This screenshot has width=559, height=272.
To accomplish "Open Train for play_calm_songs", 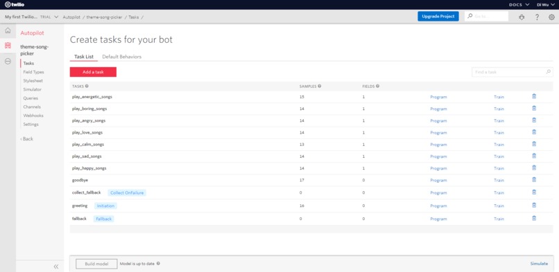I will click(x=499, y=145).
